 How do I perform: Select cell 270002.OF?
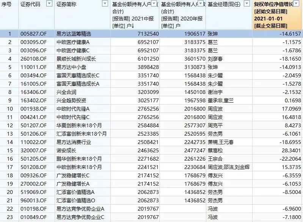click(34, 184)
